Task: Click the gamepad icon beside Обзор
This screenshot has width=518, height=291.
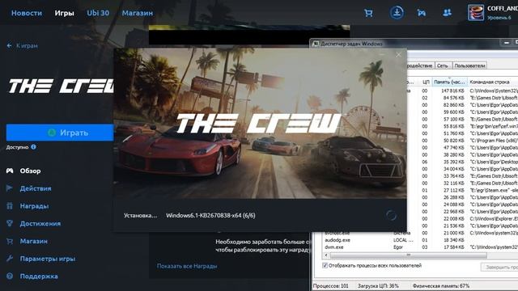Action: (10, 171)
